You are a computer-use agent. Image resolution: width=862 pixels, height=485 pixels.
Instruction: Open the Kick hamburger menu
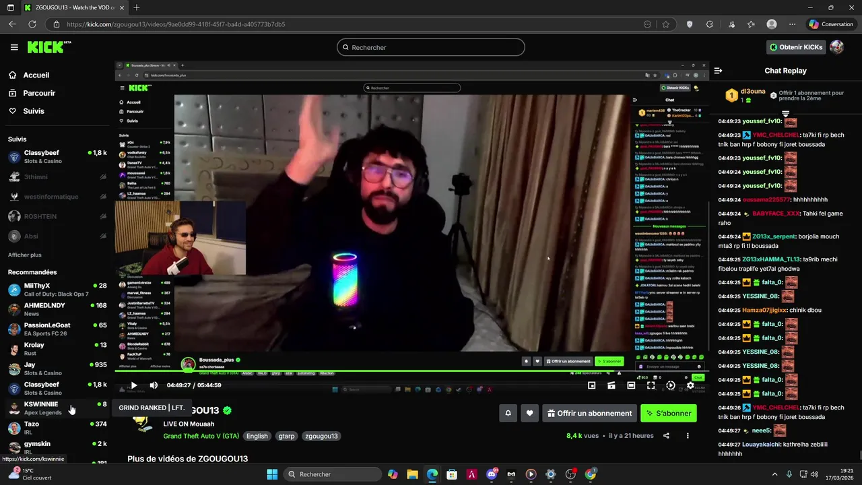click(x=14, y=47)
